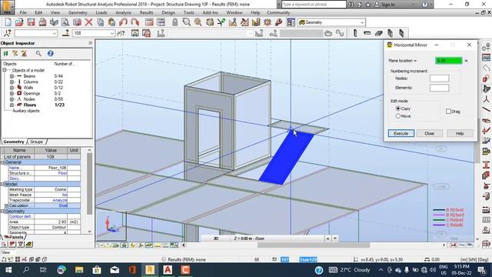Click the Nodes numbering increment field
The width and height of the screenshot is (492, 277).
click(439, 78)
